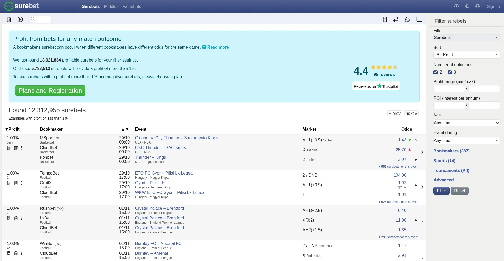This screenshot has height=261, width=504.
Task: Toggle the sort direction arrow beside Profit
Action: [438, 55]
